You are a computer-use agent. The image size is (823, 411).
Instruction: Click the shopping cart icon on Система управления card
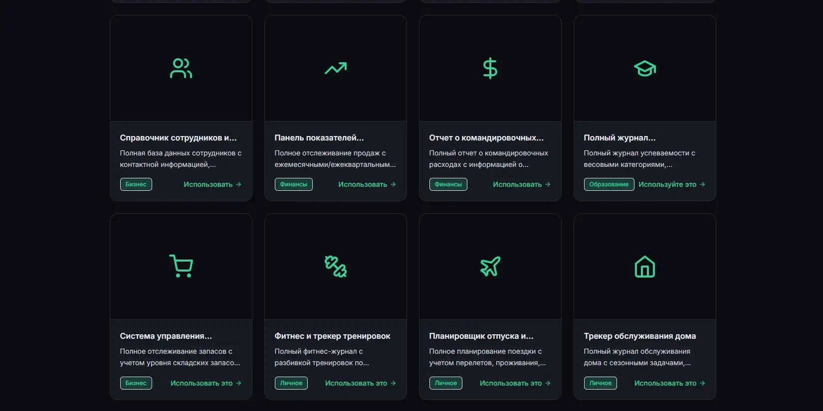[x=181, y=267]
